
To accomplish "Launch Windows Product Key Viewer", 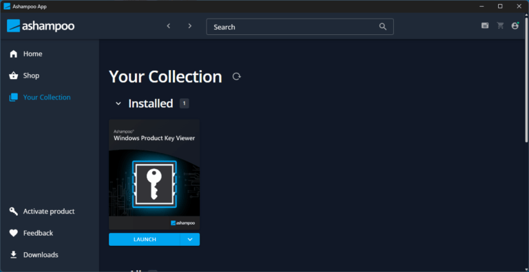I will pos(145,239).
